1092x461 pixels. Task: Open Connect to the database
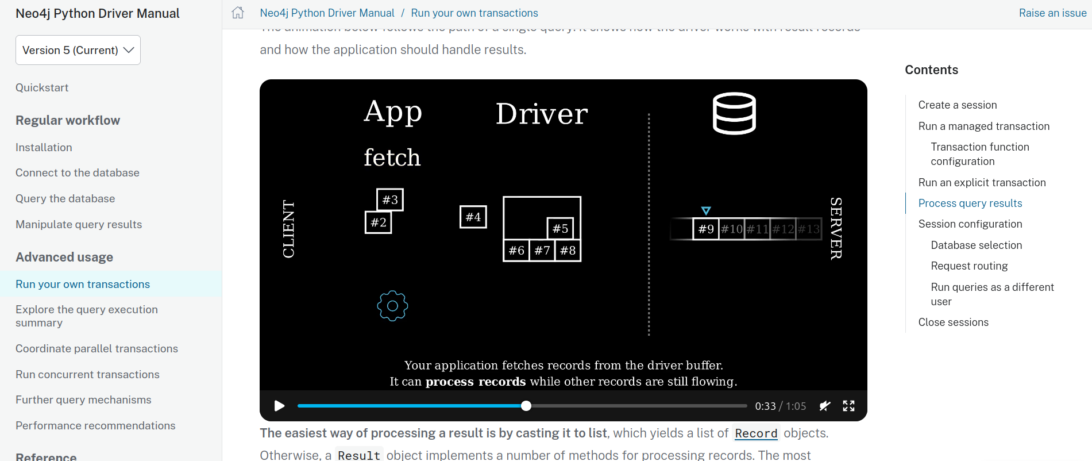[78, 172]
